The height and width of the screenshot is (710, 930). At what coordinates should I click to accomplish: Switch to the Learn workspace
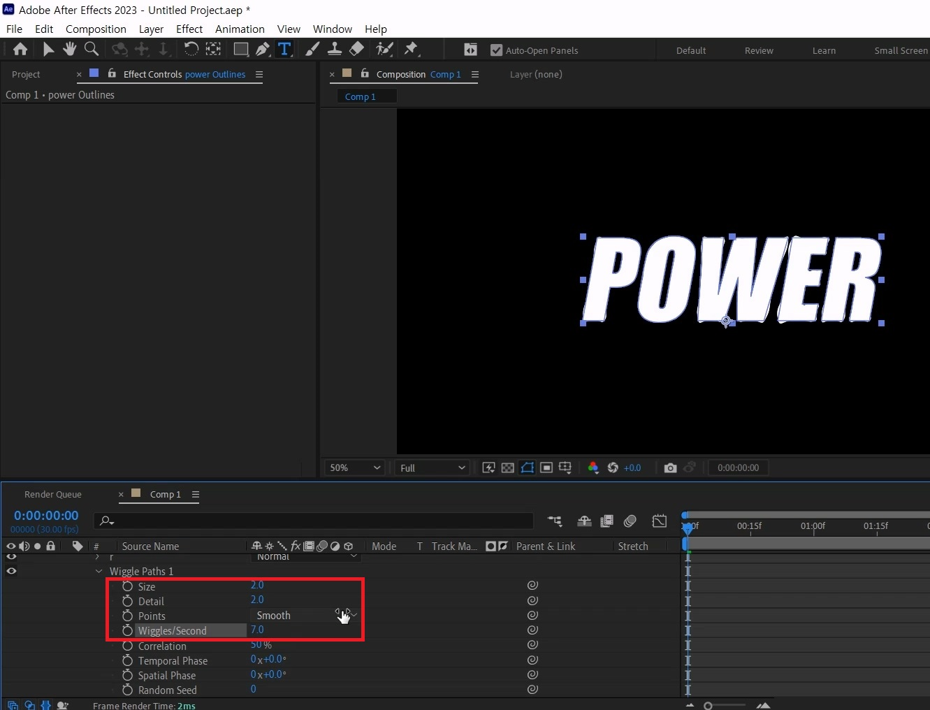pos(824,50)
